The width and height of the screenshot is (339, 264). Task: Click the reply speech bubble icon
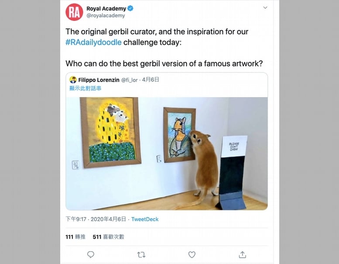(91, 255)
